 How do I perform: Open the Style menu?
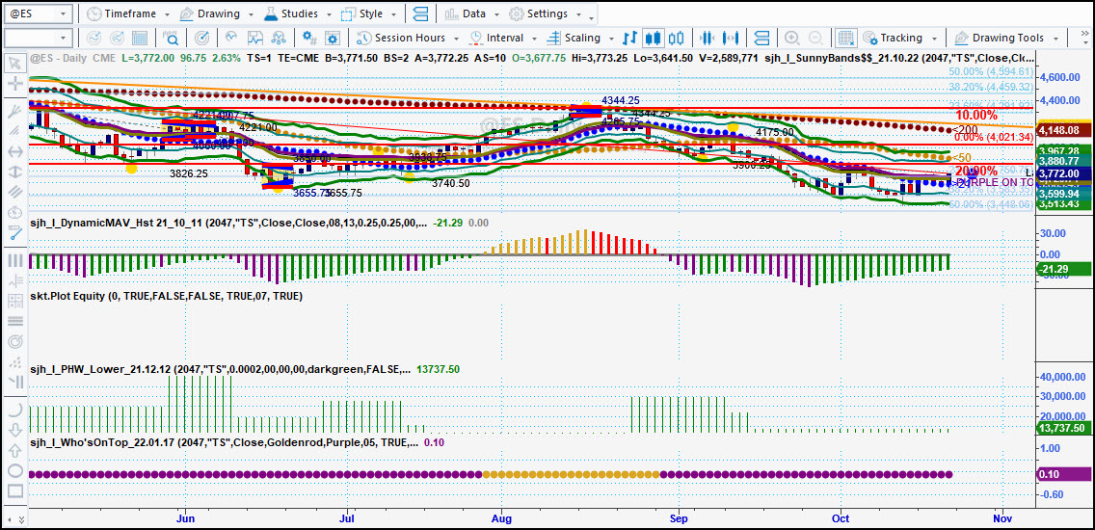pyautogui.click(x=370, y=13)
